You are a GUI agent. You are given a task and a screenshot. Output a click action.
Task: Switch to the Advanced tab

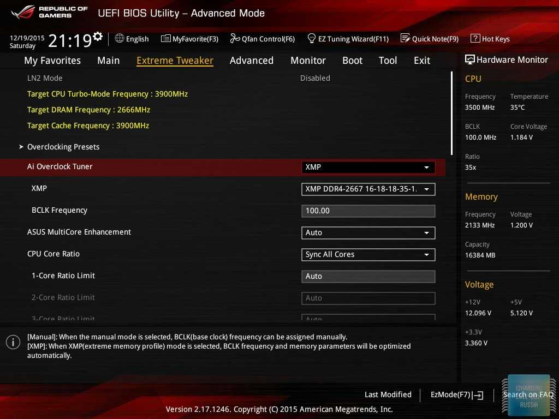pyautogui.click(x=251, y=61)
